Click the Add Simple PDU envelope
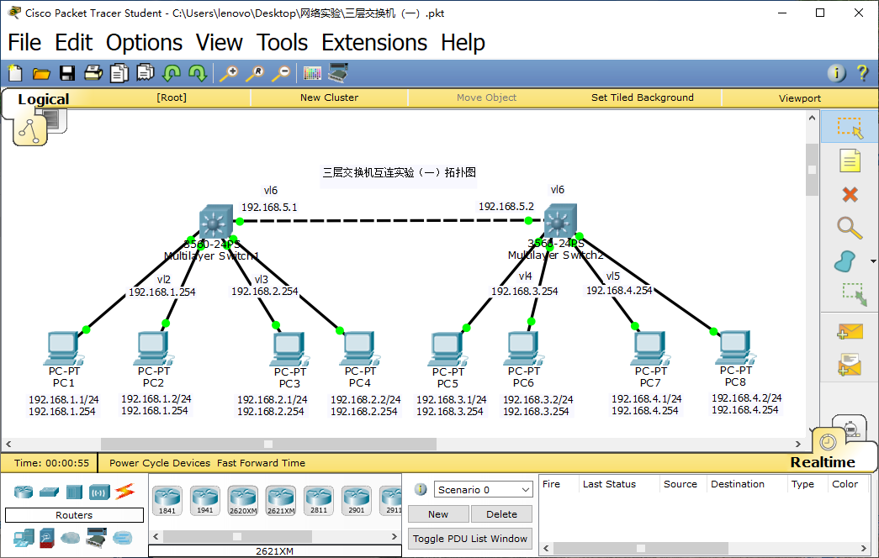 [x=850, y=332]
